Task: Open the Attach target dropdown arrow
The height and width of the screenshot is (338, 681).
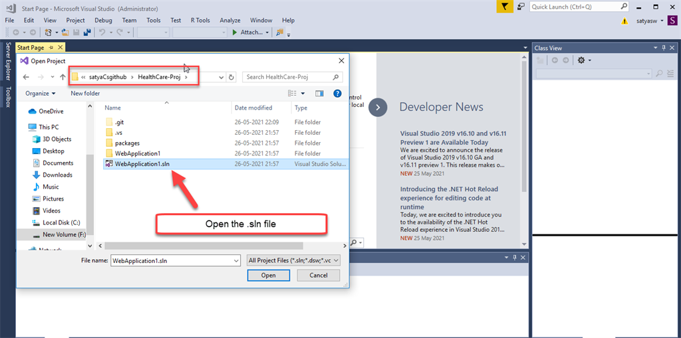Action: click(x=266, y=32)
